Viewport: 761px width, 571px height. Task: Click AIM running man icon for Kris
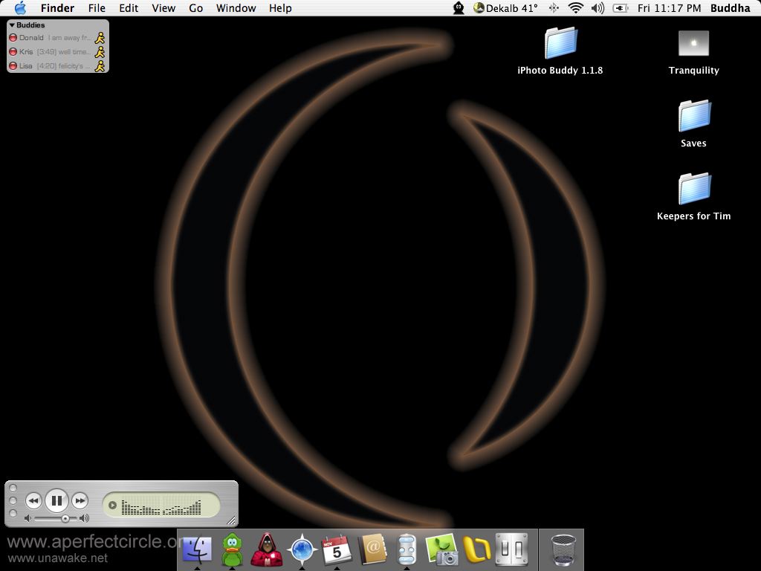click(x=100, y=52)
